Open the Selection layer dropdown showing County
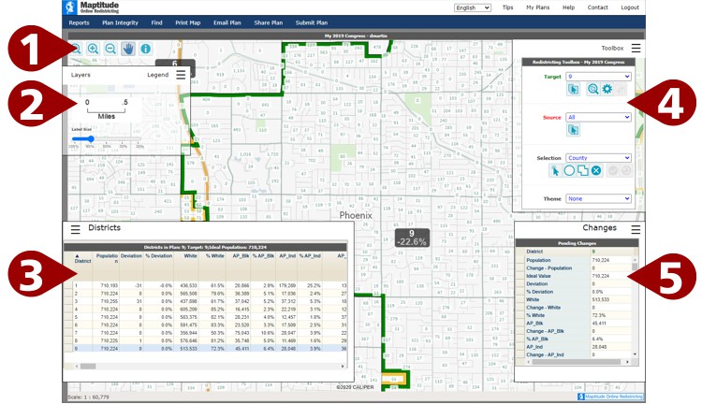The height and width of the screenshot is (404, 702). tap(599, 158)
